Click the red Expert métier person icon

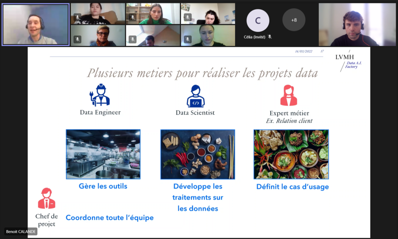pos(288,95)
